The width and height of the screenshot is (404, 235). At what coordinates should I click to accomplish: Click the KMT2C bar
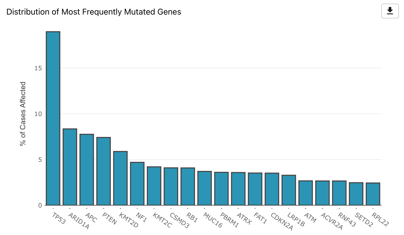pos(154,186)
